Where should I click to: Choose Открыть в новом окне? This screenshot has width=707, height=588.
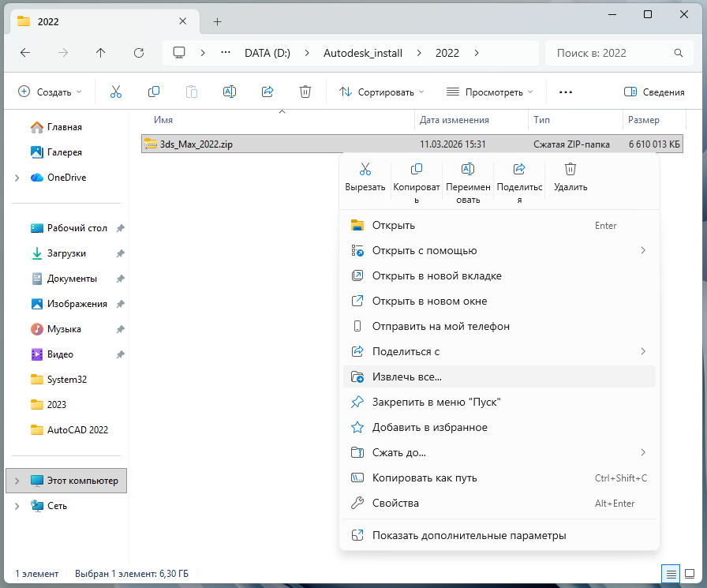(499, 301)
